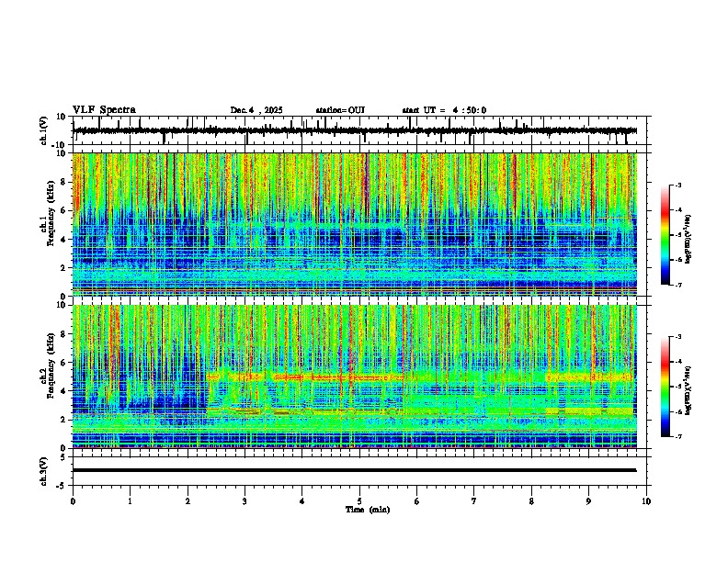Click "-7" on ch.1 color bar scale
This screenshot has height=562, width=728.
pyautogui.click(x=677, y=285)
